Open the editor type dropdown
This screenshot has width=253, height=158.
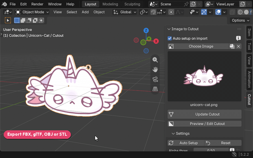pos(8,12)
